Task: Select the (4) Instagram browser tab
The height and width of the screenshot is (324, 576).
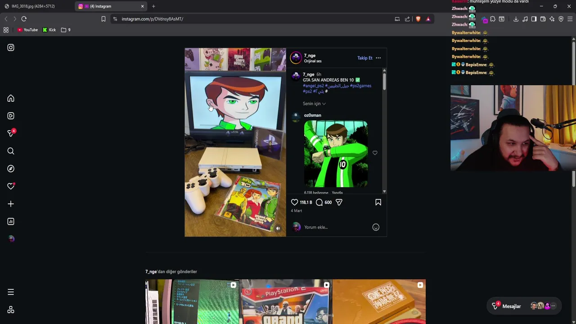Action: pos(107,6)
